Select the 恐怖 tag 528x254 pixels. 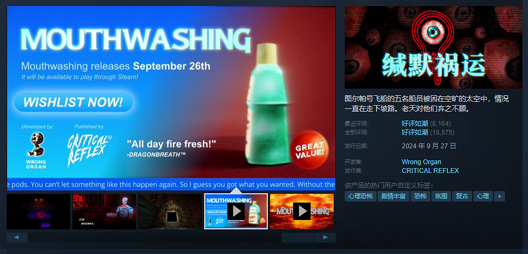pyautogui.click(x=420, y=196)
